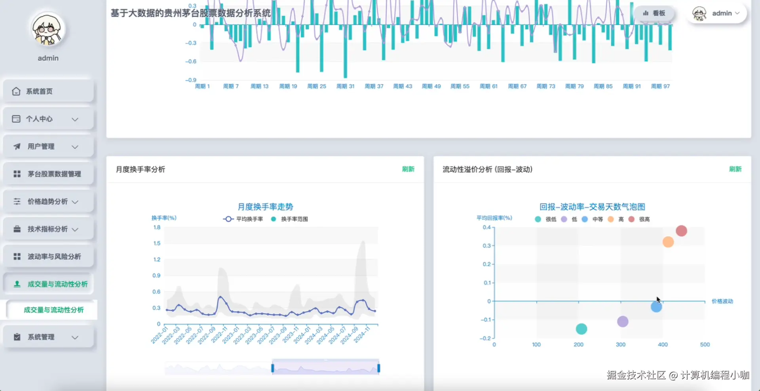Toggle the 平均换手率 legend series
Screen dimensions: 760x391
[243, 219]
